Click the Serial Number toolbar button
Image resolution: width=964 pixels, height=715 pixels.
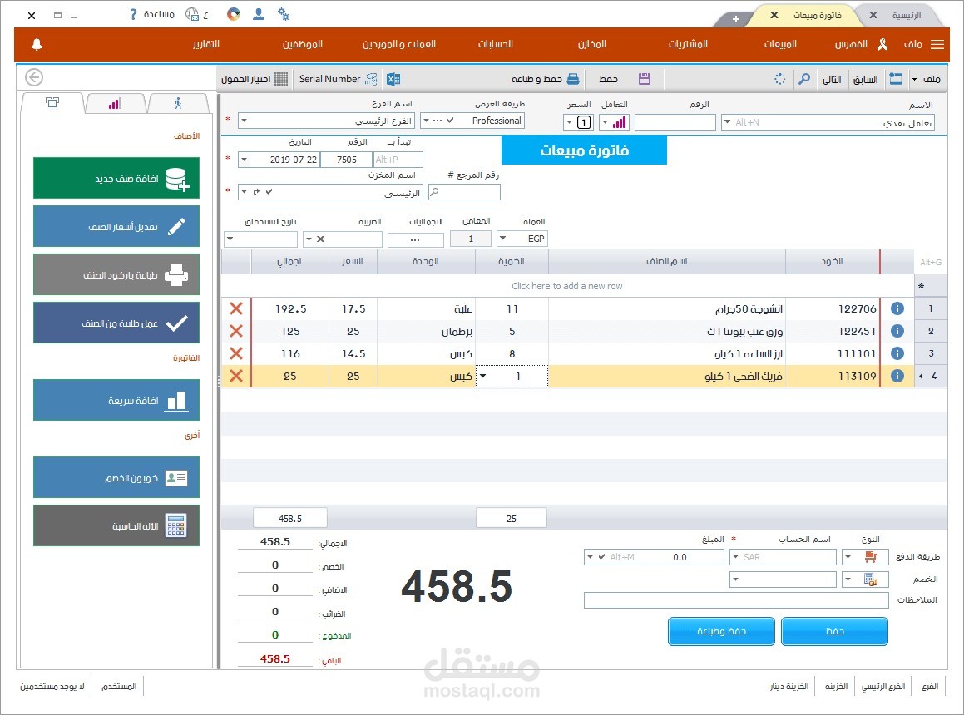click(338, 79)
